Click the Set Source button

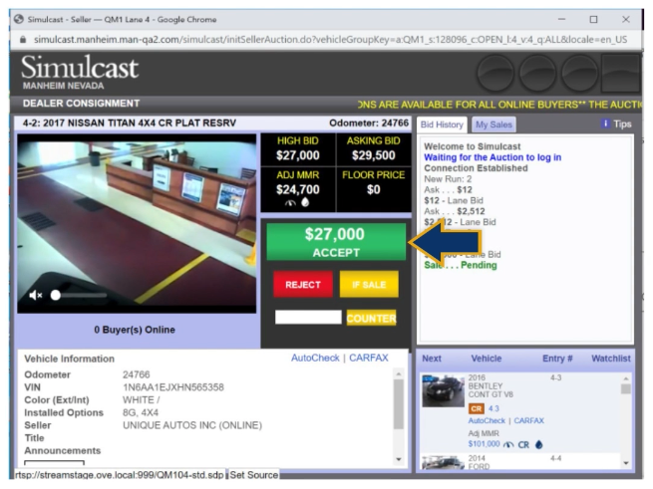253,475
